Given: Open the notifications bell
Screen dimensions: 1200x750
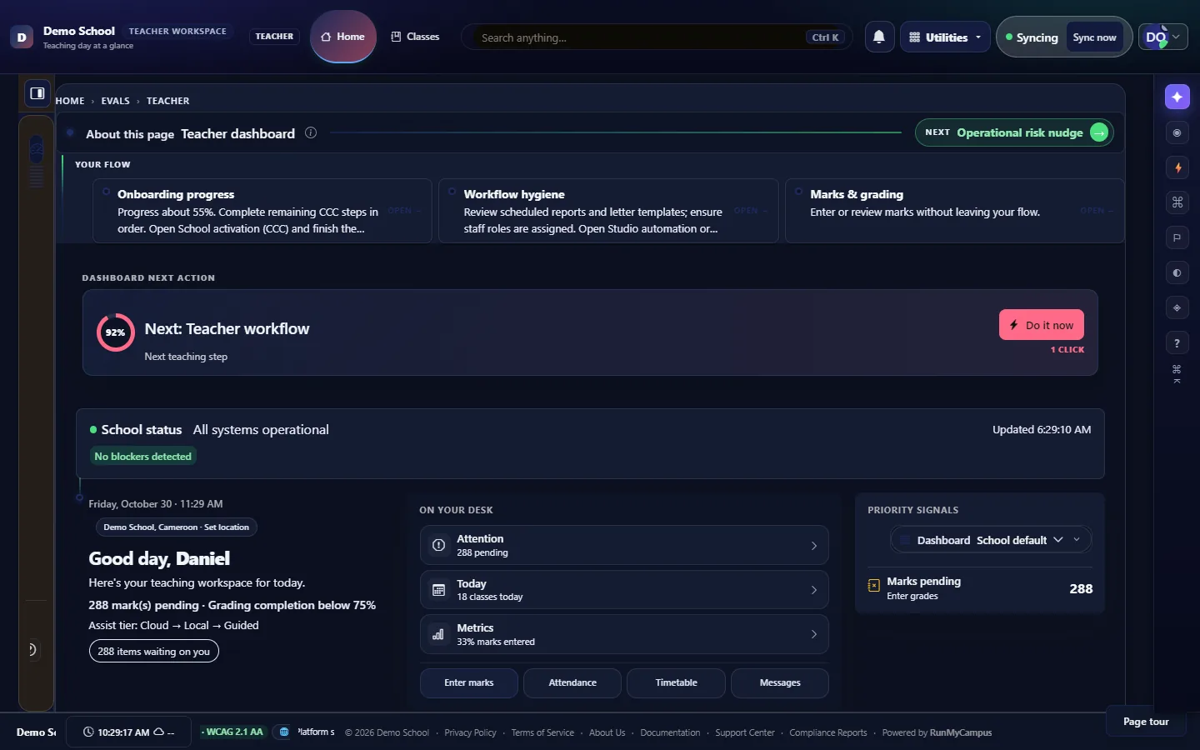Looking at the screenshot, I should (879, 37).
